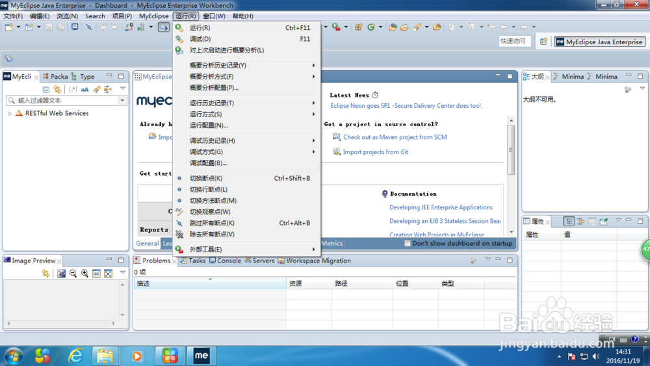Expand 概要分析历史记录(Y) submenu

click(246, 66)
